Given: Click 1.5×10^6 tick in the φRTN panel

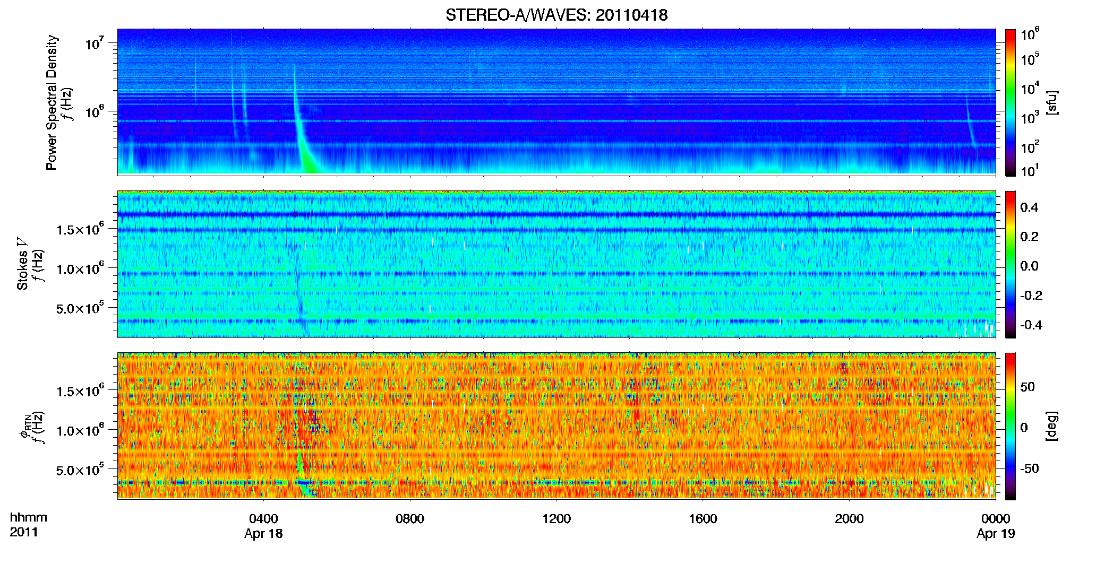Looking at the screenshot, I should click(81, 390).
